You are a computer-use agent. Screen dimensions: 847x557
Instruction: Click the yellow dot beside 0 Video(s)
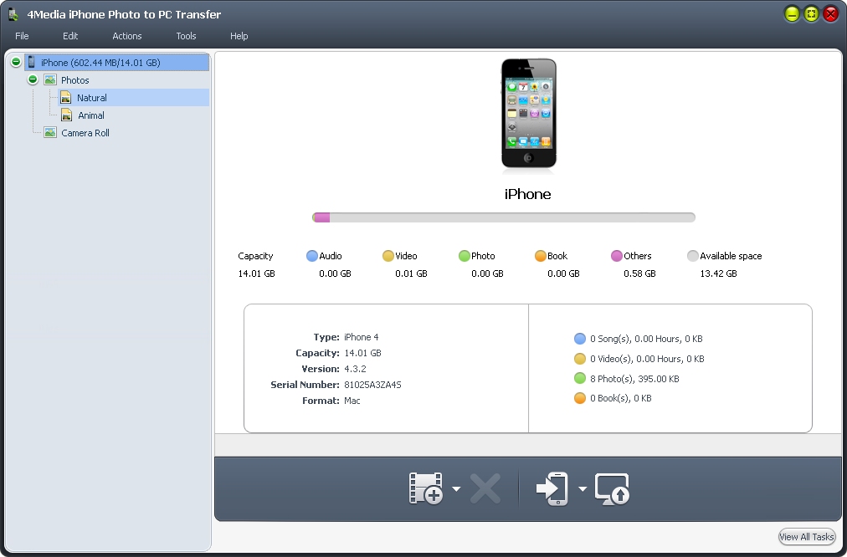[x=580, y=359]
